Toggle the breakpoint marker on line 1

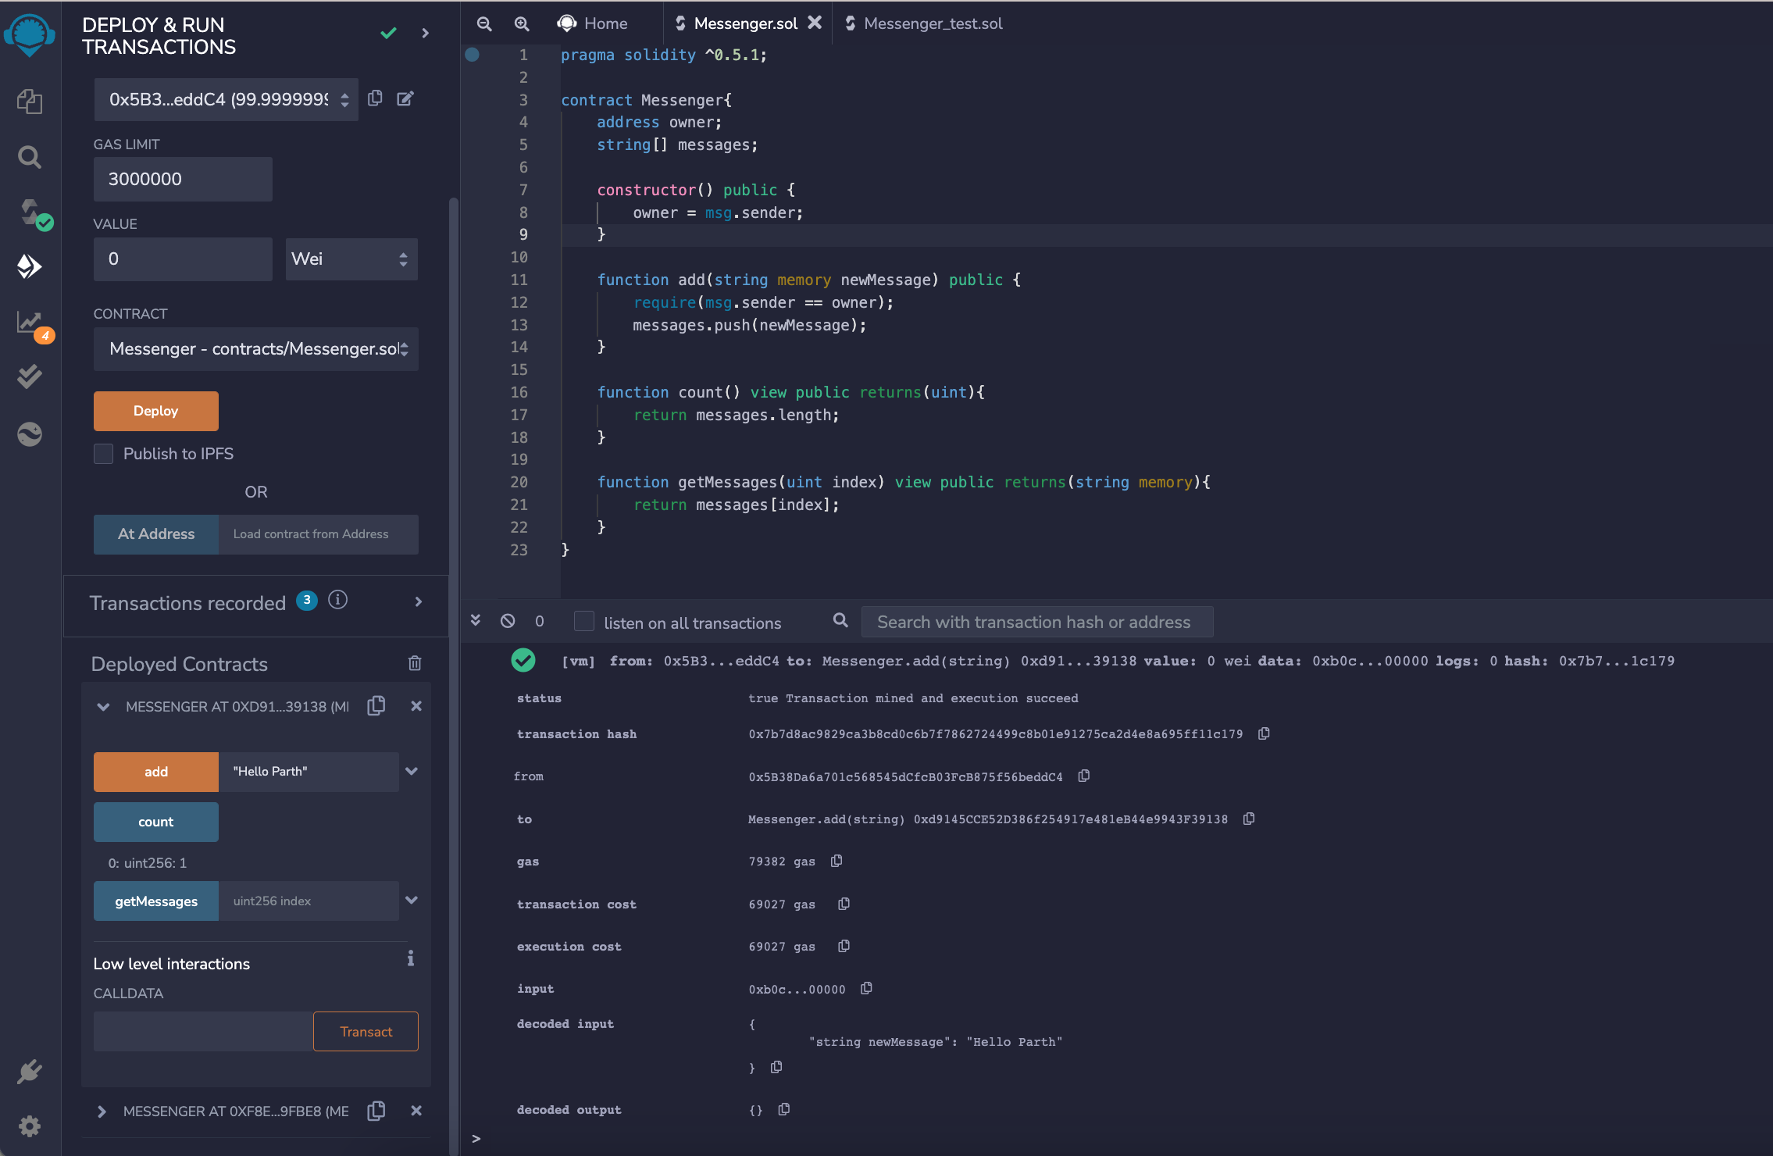[473, 54]
